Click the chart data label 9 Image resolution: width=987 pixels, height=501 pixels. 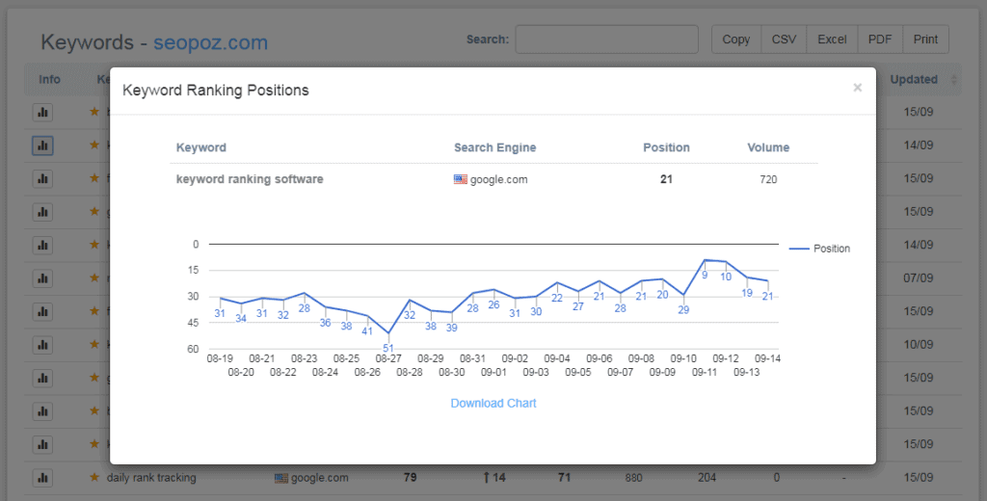pyautogui.click(x=705, y=275)
